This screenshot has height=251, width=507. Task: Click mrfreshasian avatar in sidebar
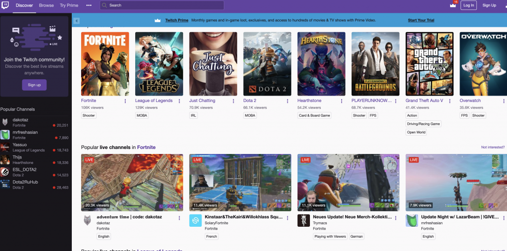click(x=5, y=135)
